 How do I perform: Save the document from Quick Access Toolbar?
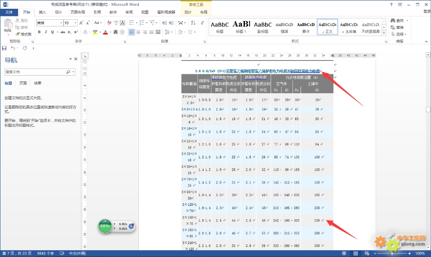pos(4,48)
